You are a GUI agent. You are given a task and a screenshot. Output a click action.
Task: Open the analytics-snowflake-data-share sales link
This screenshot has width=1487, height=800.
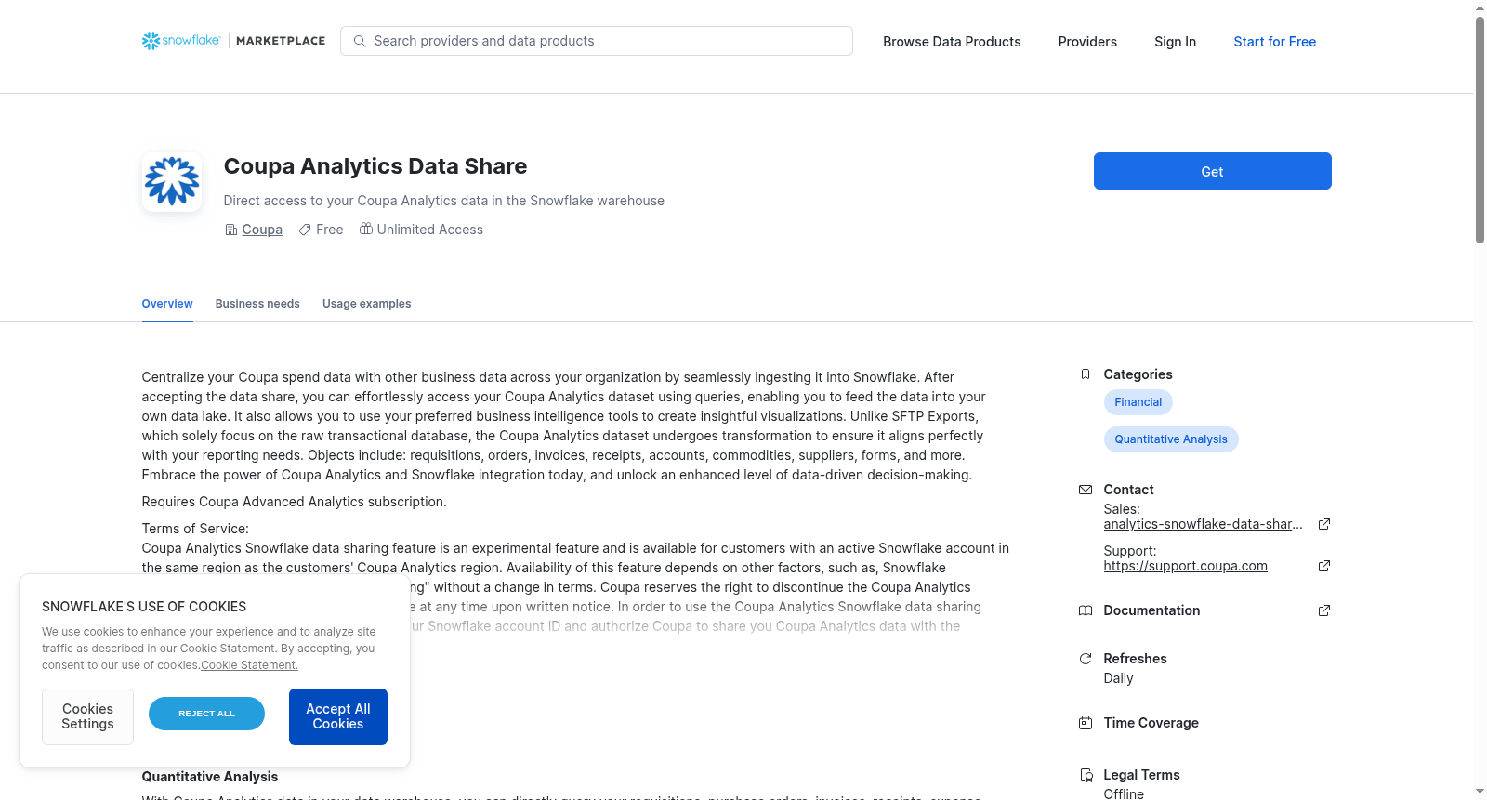1203,524
